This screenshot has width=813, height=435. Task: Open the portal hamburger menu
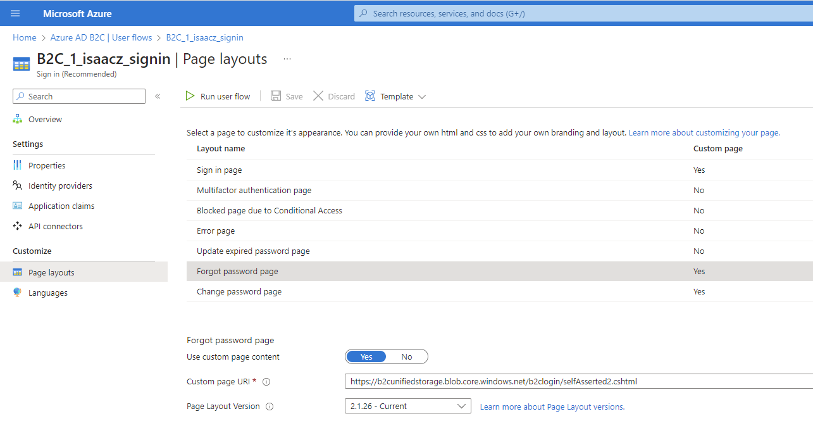tap(15, 13)
